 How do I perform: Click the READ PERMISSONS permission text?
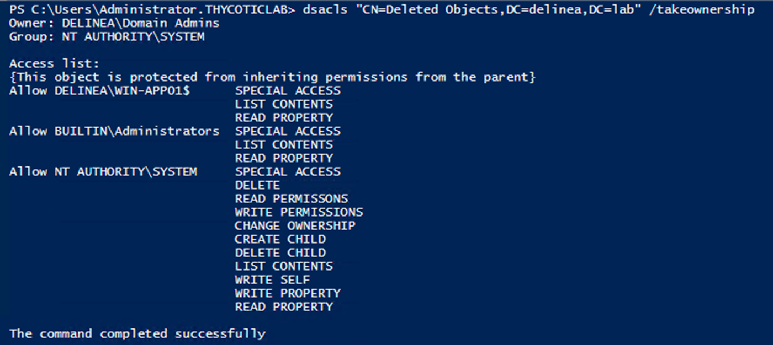point(292,199)
